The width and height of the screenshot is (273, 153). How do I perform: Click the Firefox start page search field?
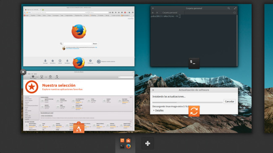click(77, 44)
